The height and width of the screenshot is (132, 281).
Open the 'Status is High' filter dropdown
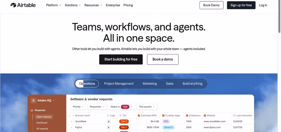click(122, 107)
